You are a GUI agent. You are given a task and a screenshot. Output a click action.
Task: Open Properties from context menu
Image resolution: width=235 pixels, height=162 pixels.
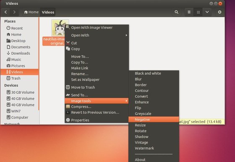pos(97,120)
